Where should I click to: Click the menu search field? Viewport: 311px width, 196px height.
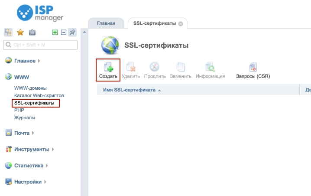pyautogui.click(x=40, y=45)
